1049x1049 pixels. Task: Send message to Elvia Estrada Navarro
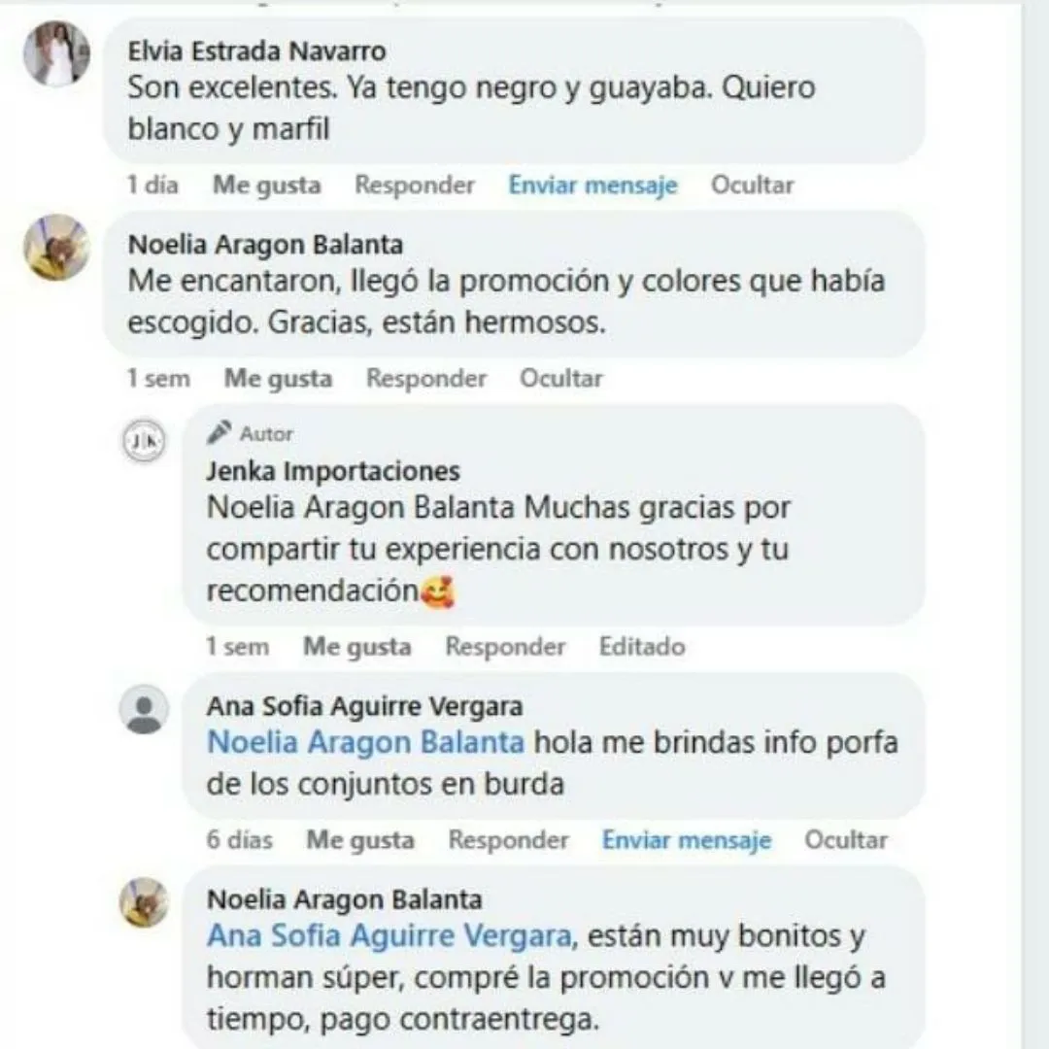point(592,185)
